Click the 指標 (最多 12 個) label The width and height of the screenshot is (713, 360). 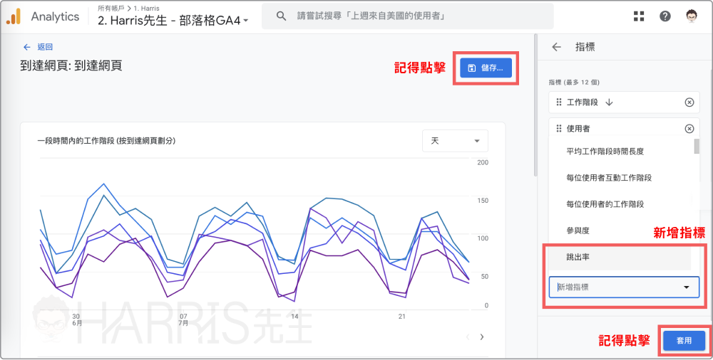click(574, 83)
